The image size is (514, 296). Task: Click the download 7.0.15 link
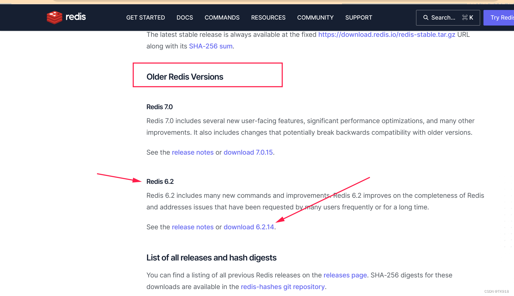pyautogui.click(x=248, y=152)
